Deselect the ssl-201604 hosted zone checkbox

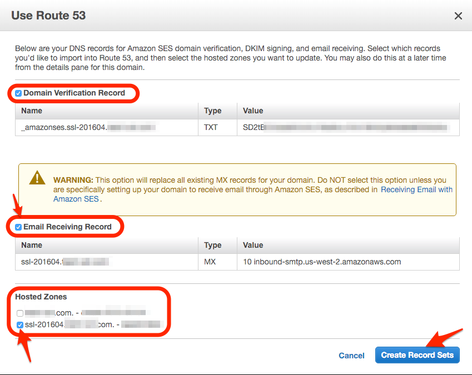click(x=20, y=324)
